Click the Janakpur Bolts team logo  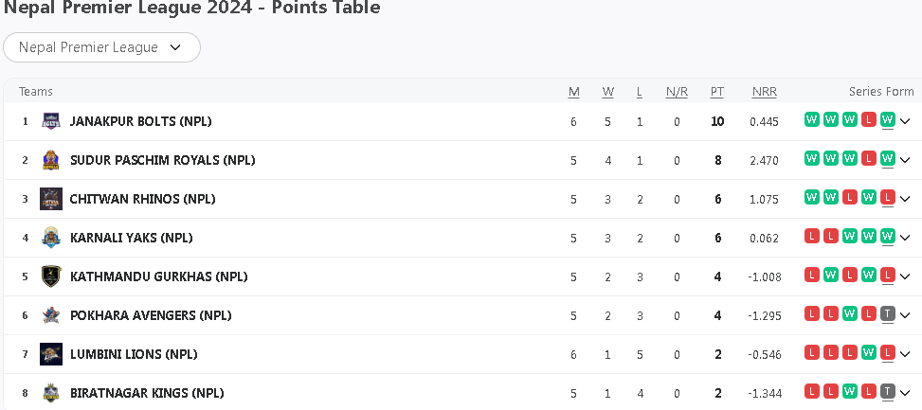click(x=51, y=121)
